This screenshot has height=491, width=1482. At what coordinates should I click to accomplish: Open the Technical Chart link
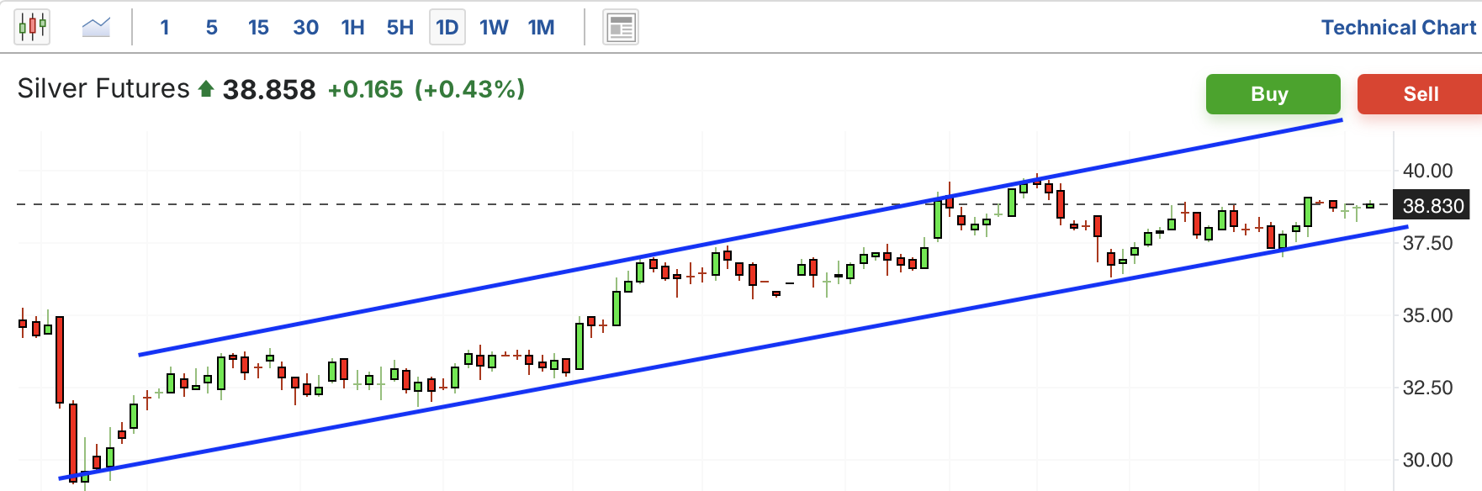[x=1398, y=28]
